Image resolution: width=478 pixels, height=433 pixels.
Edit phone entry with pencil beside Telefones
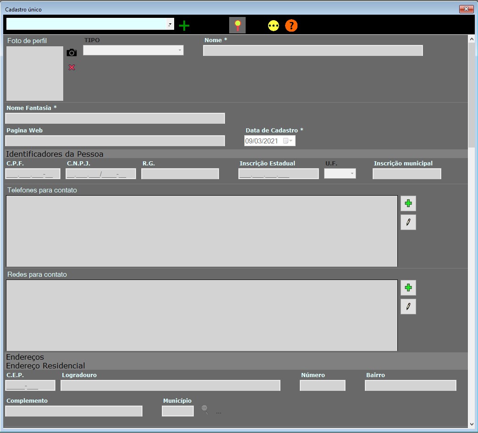[x=408, y=222]
